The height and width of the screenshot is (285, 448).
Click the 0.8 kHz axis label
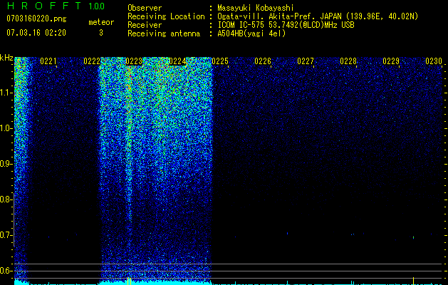[x=6, y=199]
